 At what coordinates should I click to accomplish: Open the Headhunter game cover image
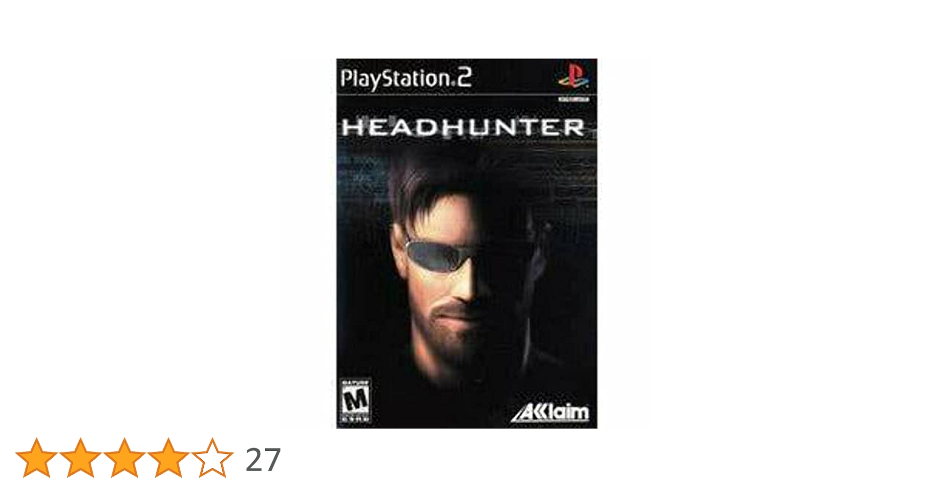coord(466,244)
